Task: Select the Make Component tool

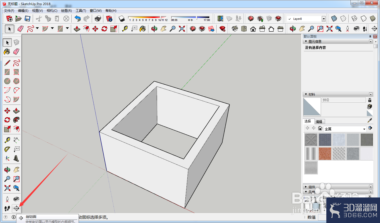Action: click(16, 42)
